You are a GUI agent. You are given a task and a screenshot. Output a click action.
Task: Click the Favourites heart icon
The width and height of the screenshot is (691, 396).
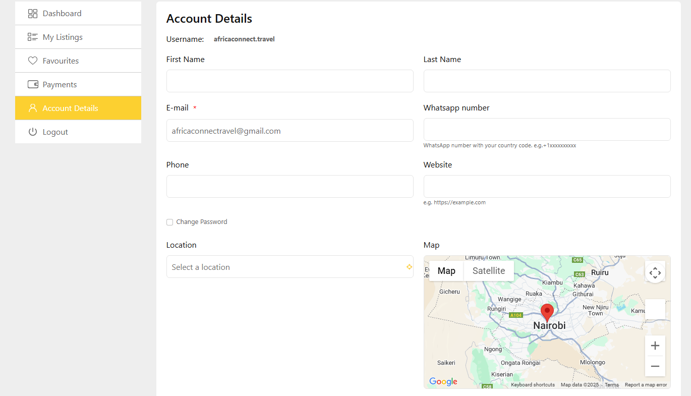point(33,61)
